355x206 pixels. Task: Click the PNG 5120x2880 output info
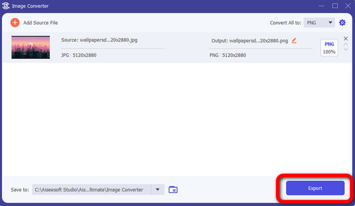point(228,55)
